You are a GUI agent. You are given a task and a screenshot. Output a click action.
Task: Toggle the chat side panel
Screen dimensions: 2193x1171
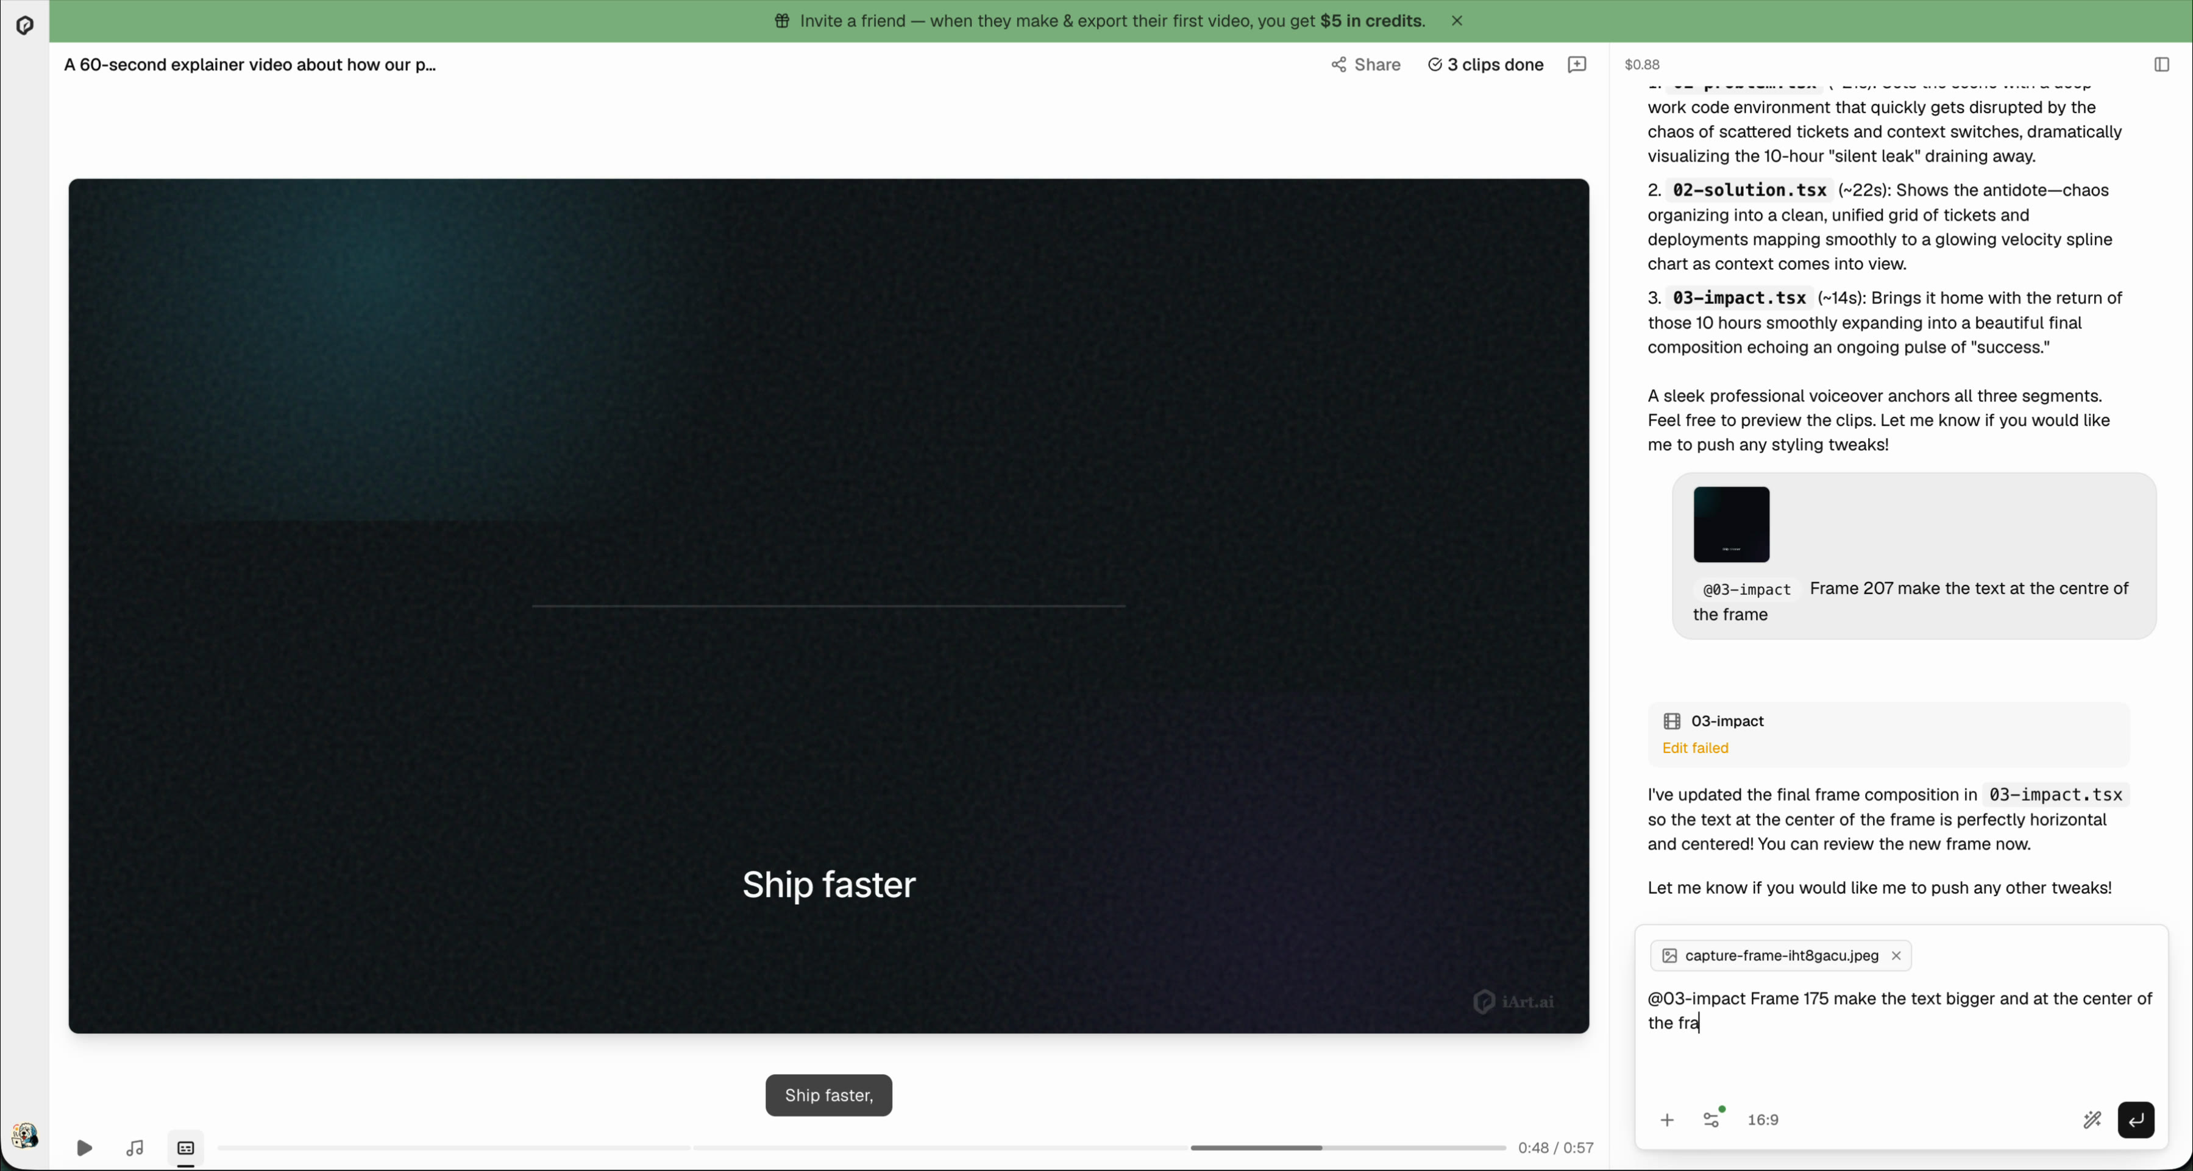2161,65
